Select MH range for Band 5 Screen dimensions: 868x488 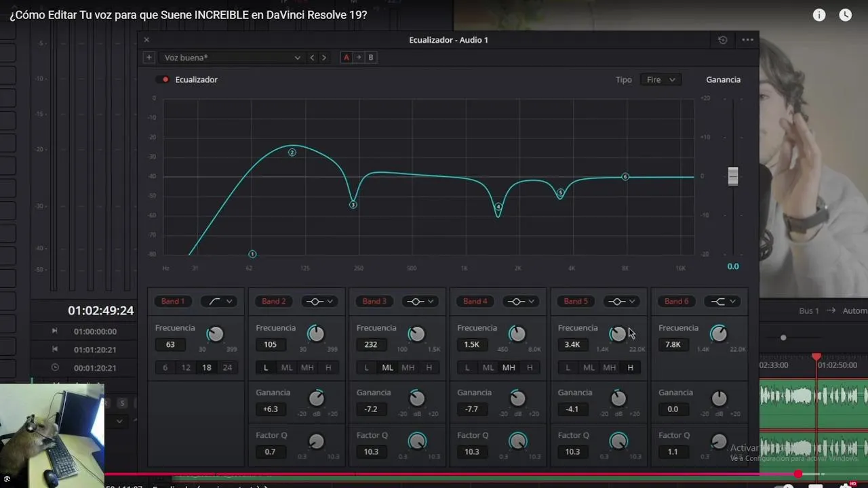[x=610, y=367]
